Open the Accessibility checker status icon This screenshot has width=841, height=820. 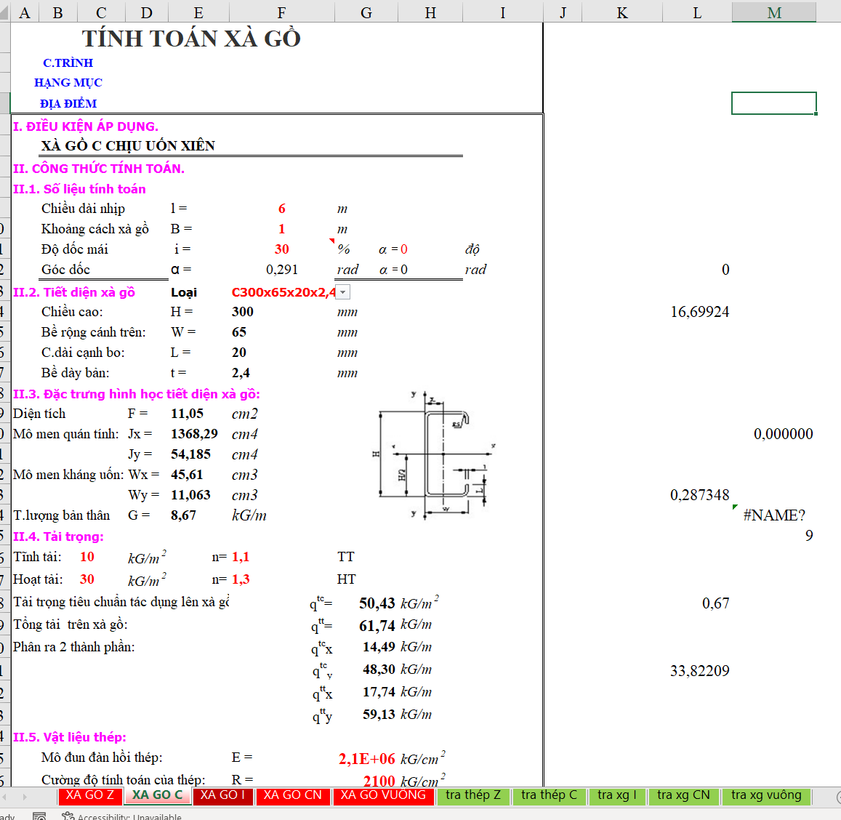coord(68,816)
